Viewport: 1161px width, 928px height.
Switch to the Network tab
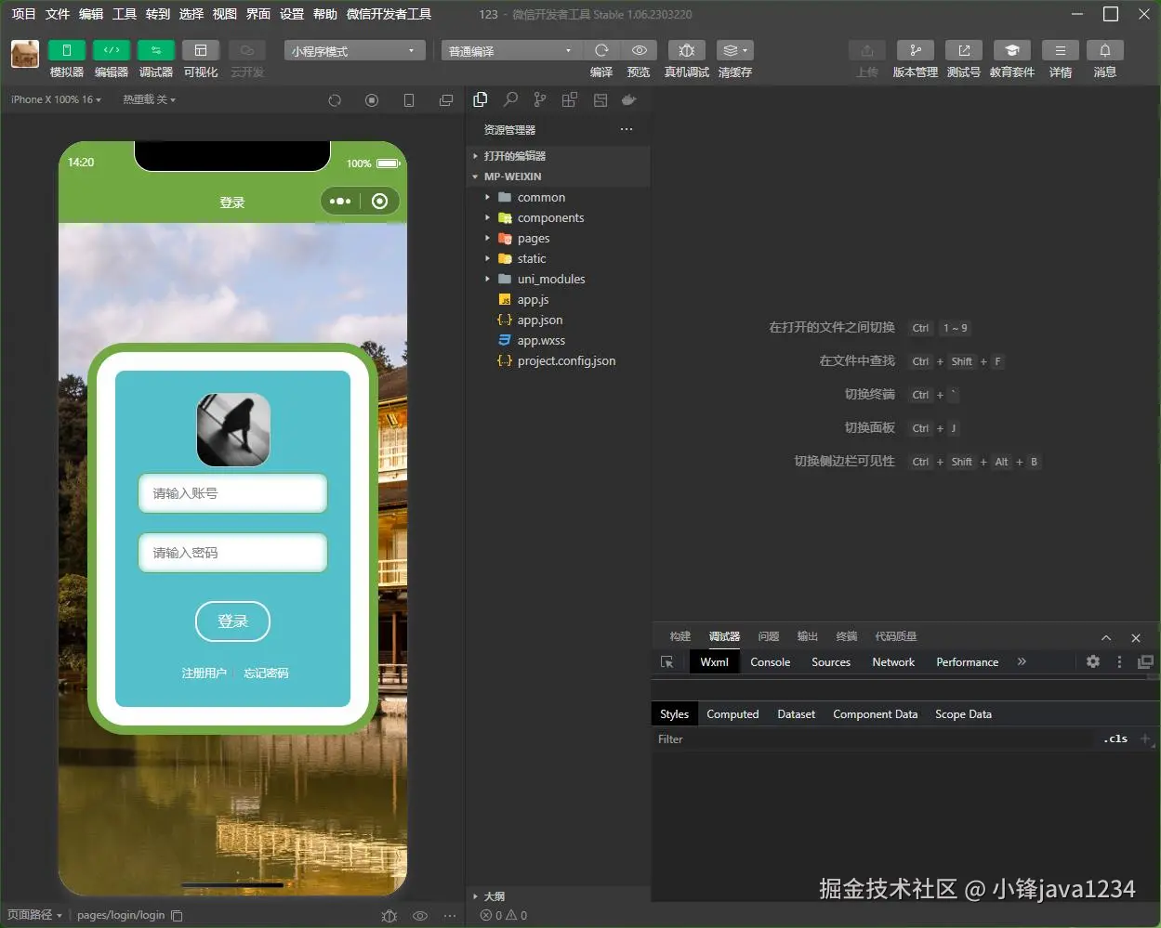(x=893, y=662)
